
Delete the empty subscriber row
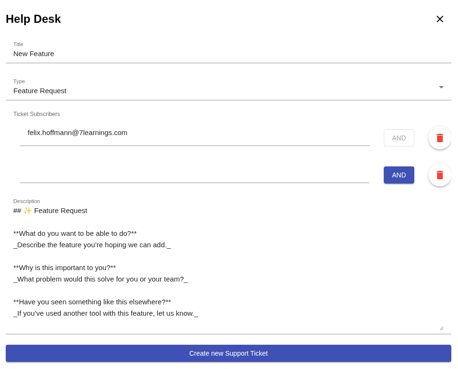click(x=439, y=175)
